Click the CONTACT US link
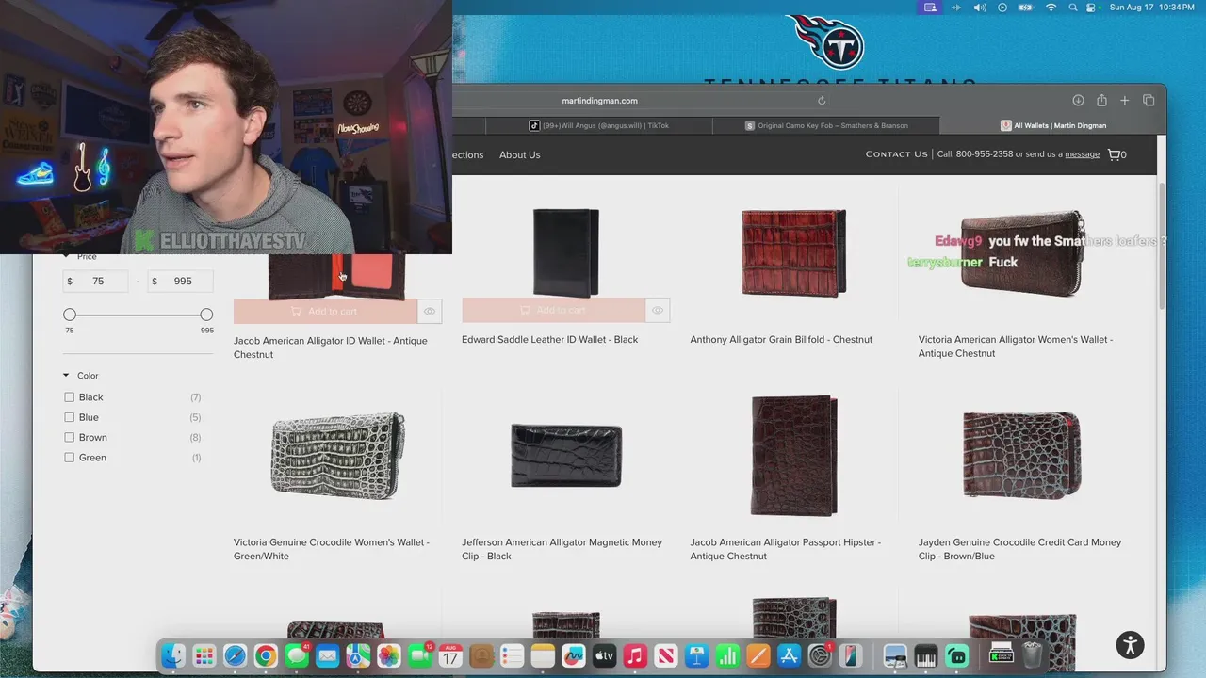 coord(897,154)
